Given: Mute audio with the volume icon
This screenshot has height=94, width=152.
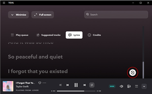Looking at the screenshot, I should (x=121, y=86).
